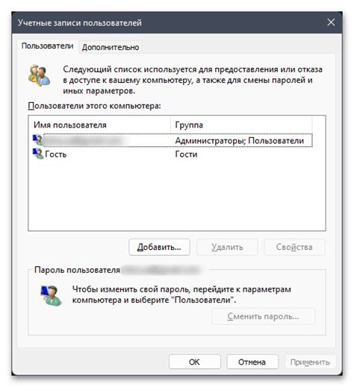Image resolution: width=354 pixels, height=387 pixels.
Task: Close the Учетные записи пользователей dialog
Action: click(331, 22)
